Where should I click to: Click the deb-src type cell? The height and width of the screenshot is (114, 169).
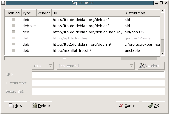(29, 26)
